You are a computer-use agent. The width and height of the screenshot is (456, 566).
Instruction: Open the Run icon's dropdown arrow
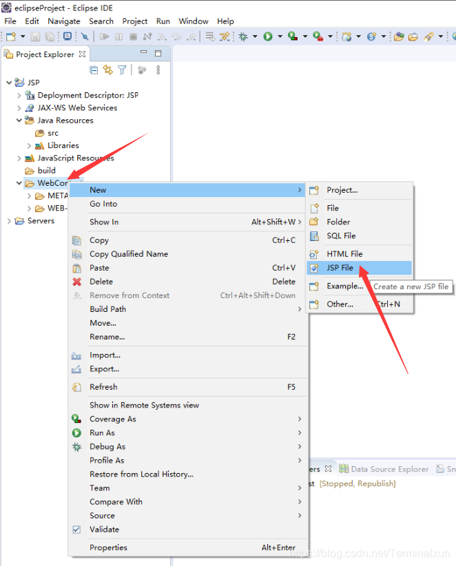click(x=280, y=36)
